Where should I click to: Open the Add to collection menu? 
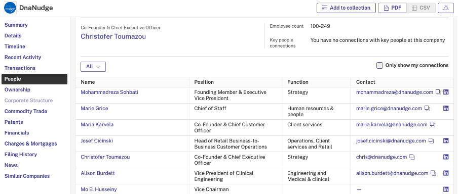tap(346, 8)
